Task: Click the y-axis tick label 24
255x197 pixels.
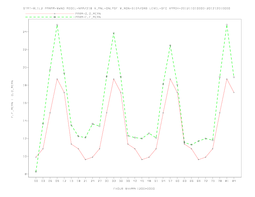Action: (25, 32)
